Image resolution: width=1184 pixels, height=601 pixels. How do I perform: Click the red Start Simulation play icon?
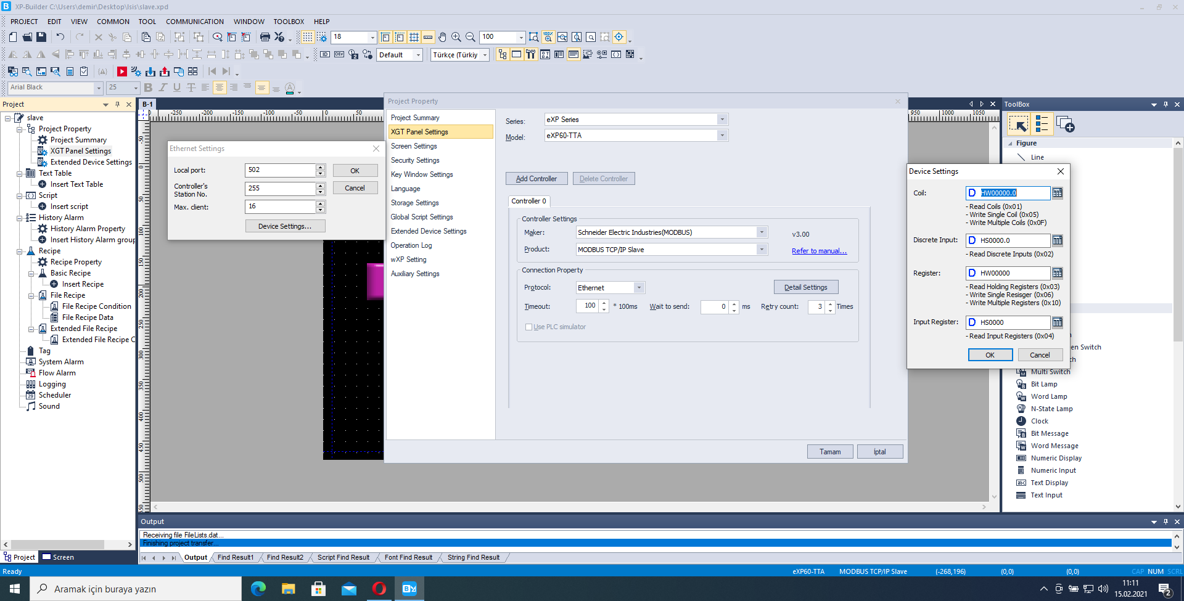122,72
